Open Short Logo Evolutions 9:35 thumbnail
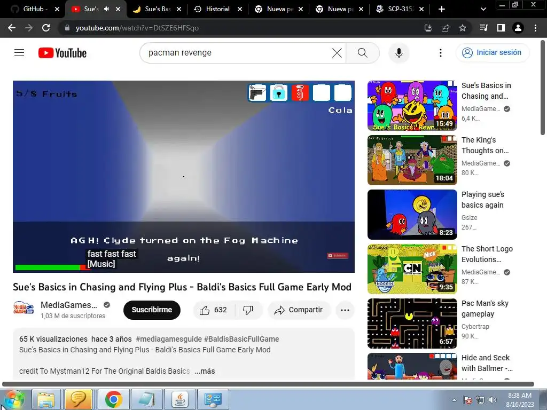Viewport: 547px width, 410px height. click(412, 269)
